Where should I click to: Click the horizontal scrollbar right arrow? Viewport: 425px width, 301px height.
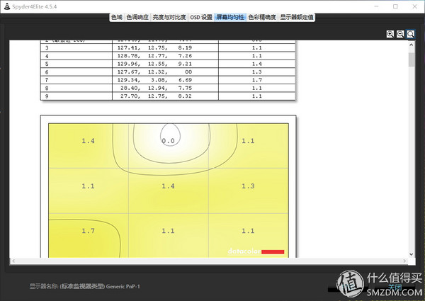pos(404,261)
